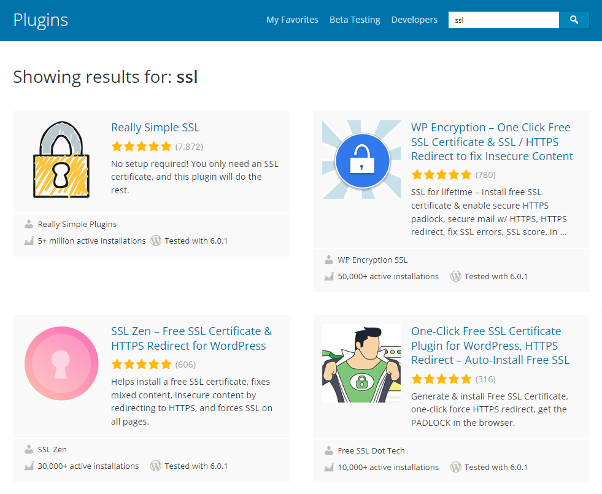Click Tested with 6.0.1 under Free SSL Dot Tech
The image size is (602, 494).
[x=496, y=467]
